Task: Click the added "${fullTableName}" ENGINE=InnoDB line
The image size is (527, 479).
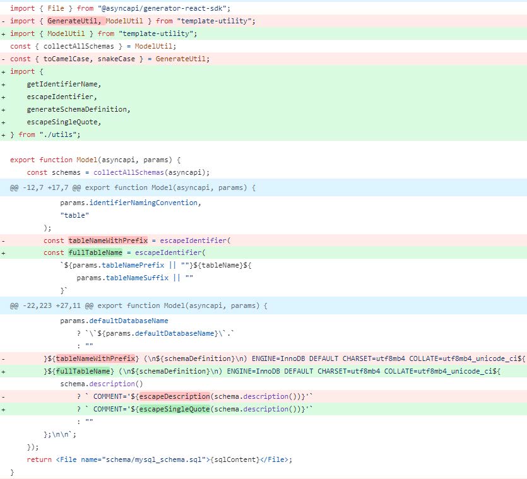Action: click(x=264, y=371)
